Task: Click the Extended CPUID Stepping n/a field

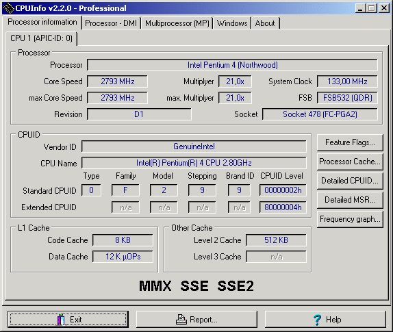Action: click(202, 207)
